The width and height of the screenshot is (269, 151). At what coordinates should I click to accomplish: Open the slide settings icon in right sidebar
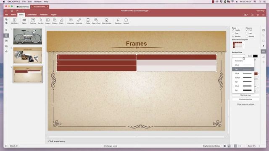click(x=264, y=30)
